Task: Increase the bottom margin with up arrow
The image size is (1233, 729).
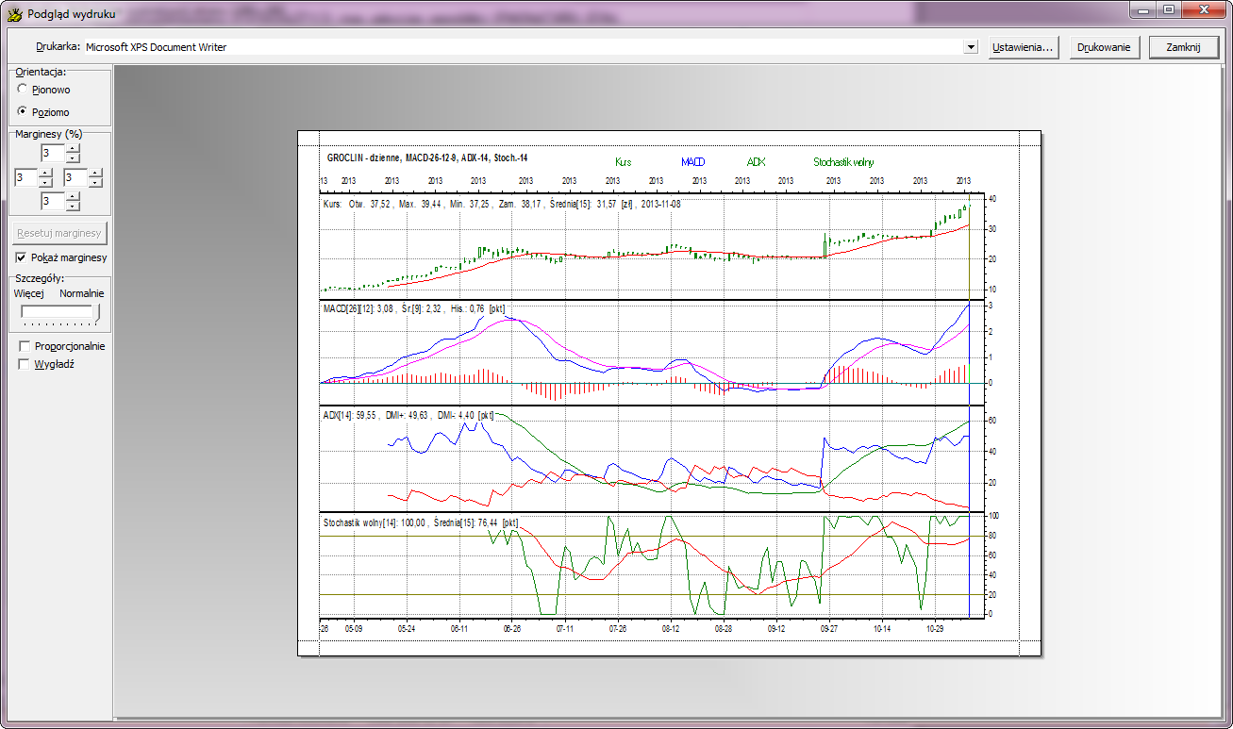Action: coord(73,197)
